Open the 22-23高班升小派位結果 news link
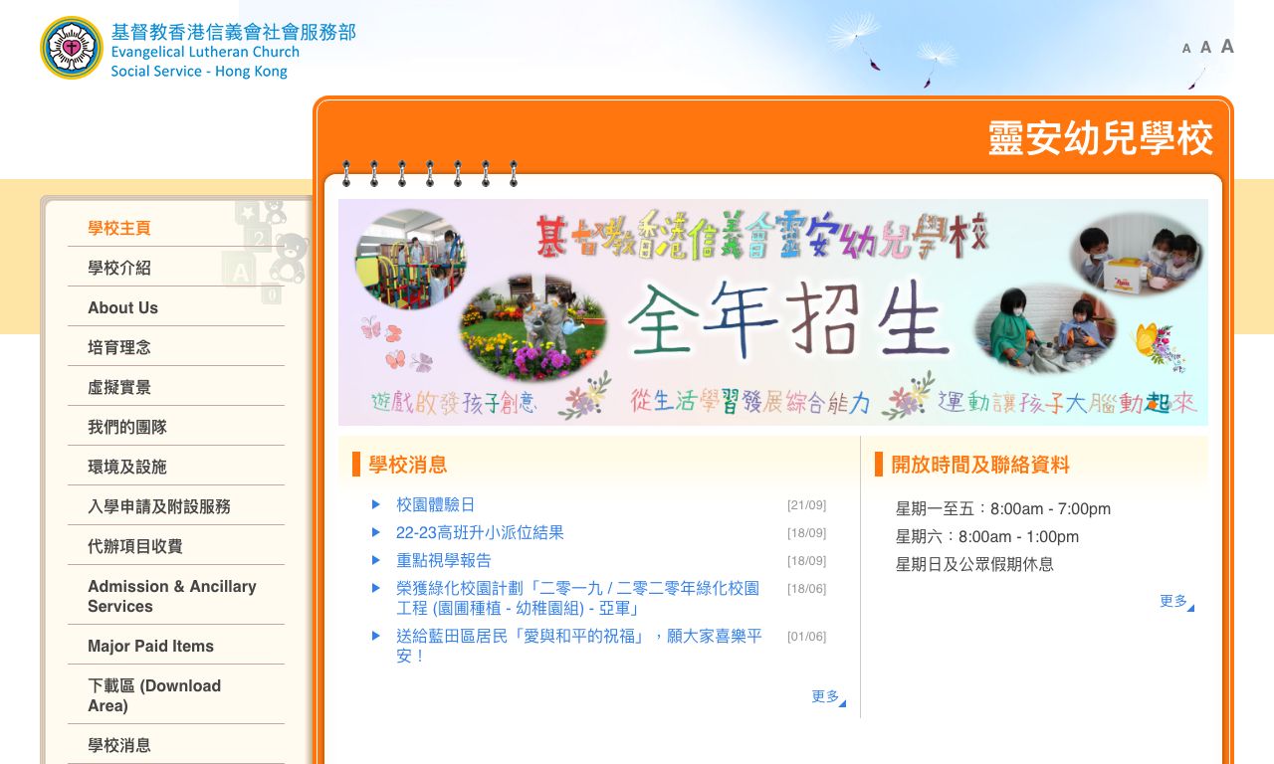 (480, 532)
